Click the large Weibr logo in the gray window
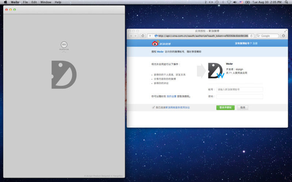292x182 pixels. coord(64,75)
